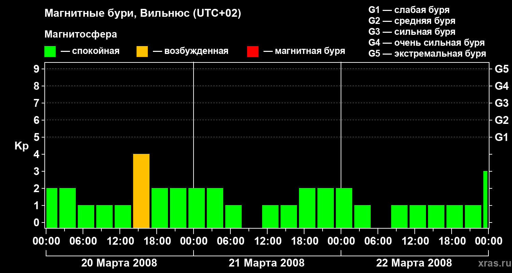This screenshot has width=512, height=273.
Task: Click the green 'спокойная' legend swatch
Action: (50, 52)
